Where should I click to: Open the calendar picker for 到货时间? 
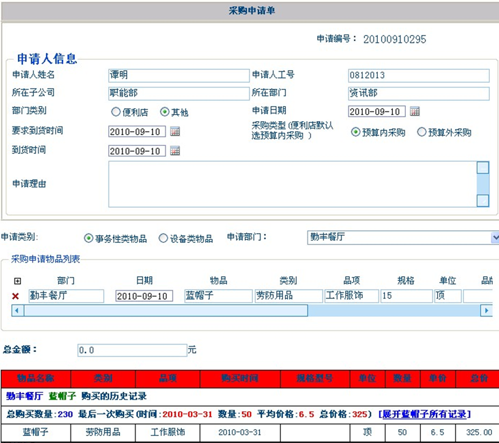(174, 150)
